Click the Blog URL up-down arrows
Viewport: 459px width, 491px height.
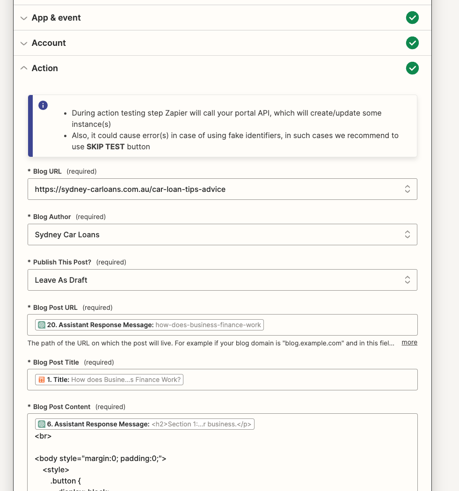[x=408, y=189]
